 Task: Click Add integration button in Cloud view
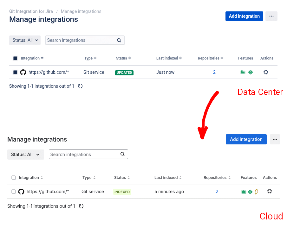click(x=246, y=139)
